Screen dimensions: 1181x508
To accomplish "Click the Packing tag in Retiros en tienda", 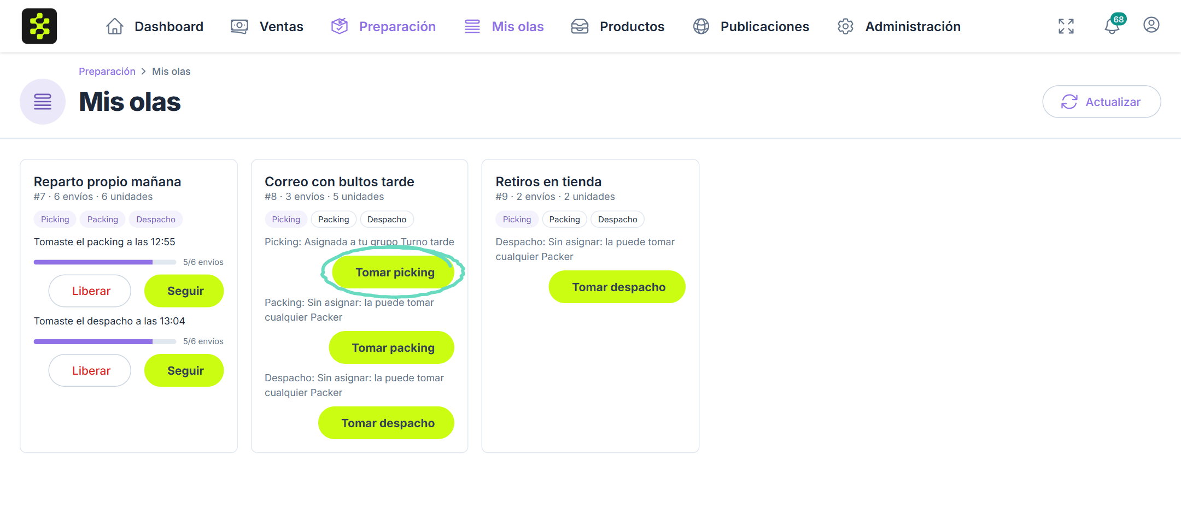I will pos(564,220).
